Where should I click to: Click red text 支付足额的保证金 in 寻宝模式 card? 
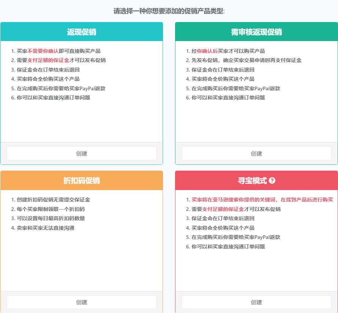[223, 209]
